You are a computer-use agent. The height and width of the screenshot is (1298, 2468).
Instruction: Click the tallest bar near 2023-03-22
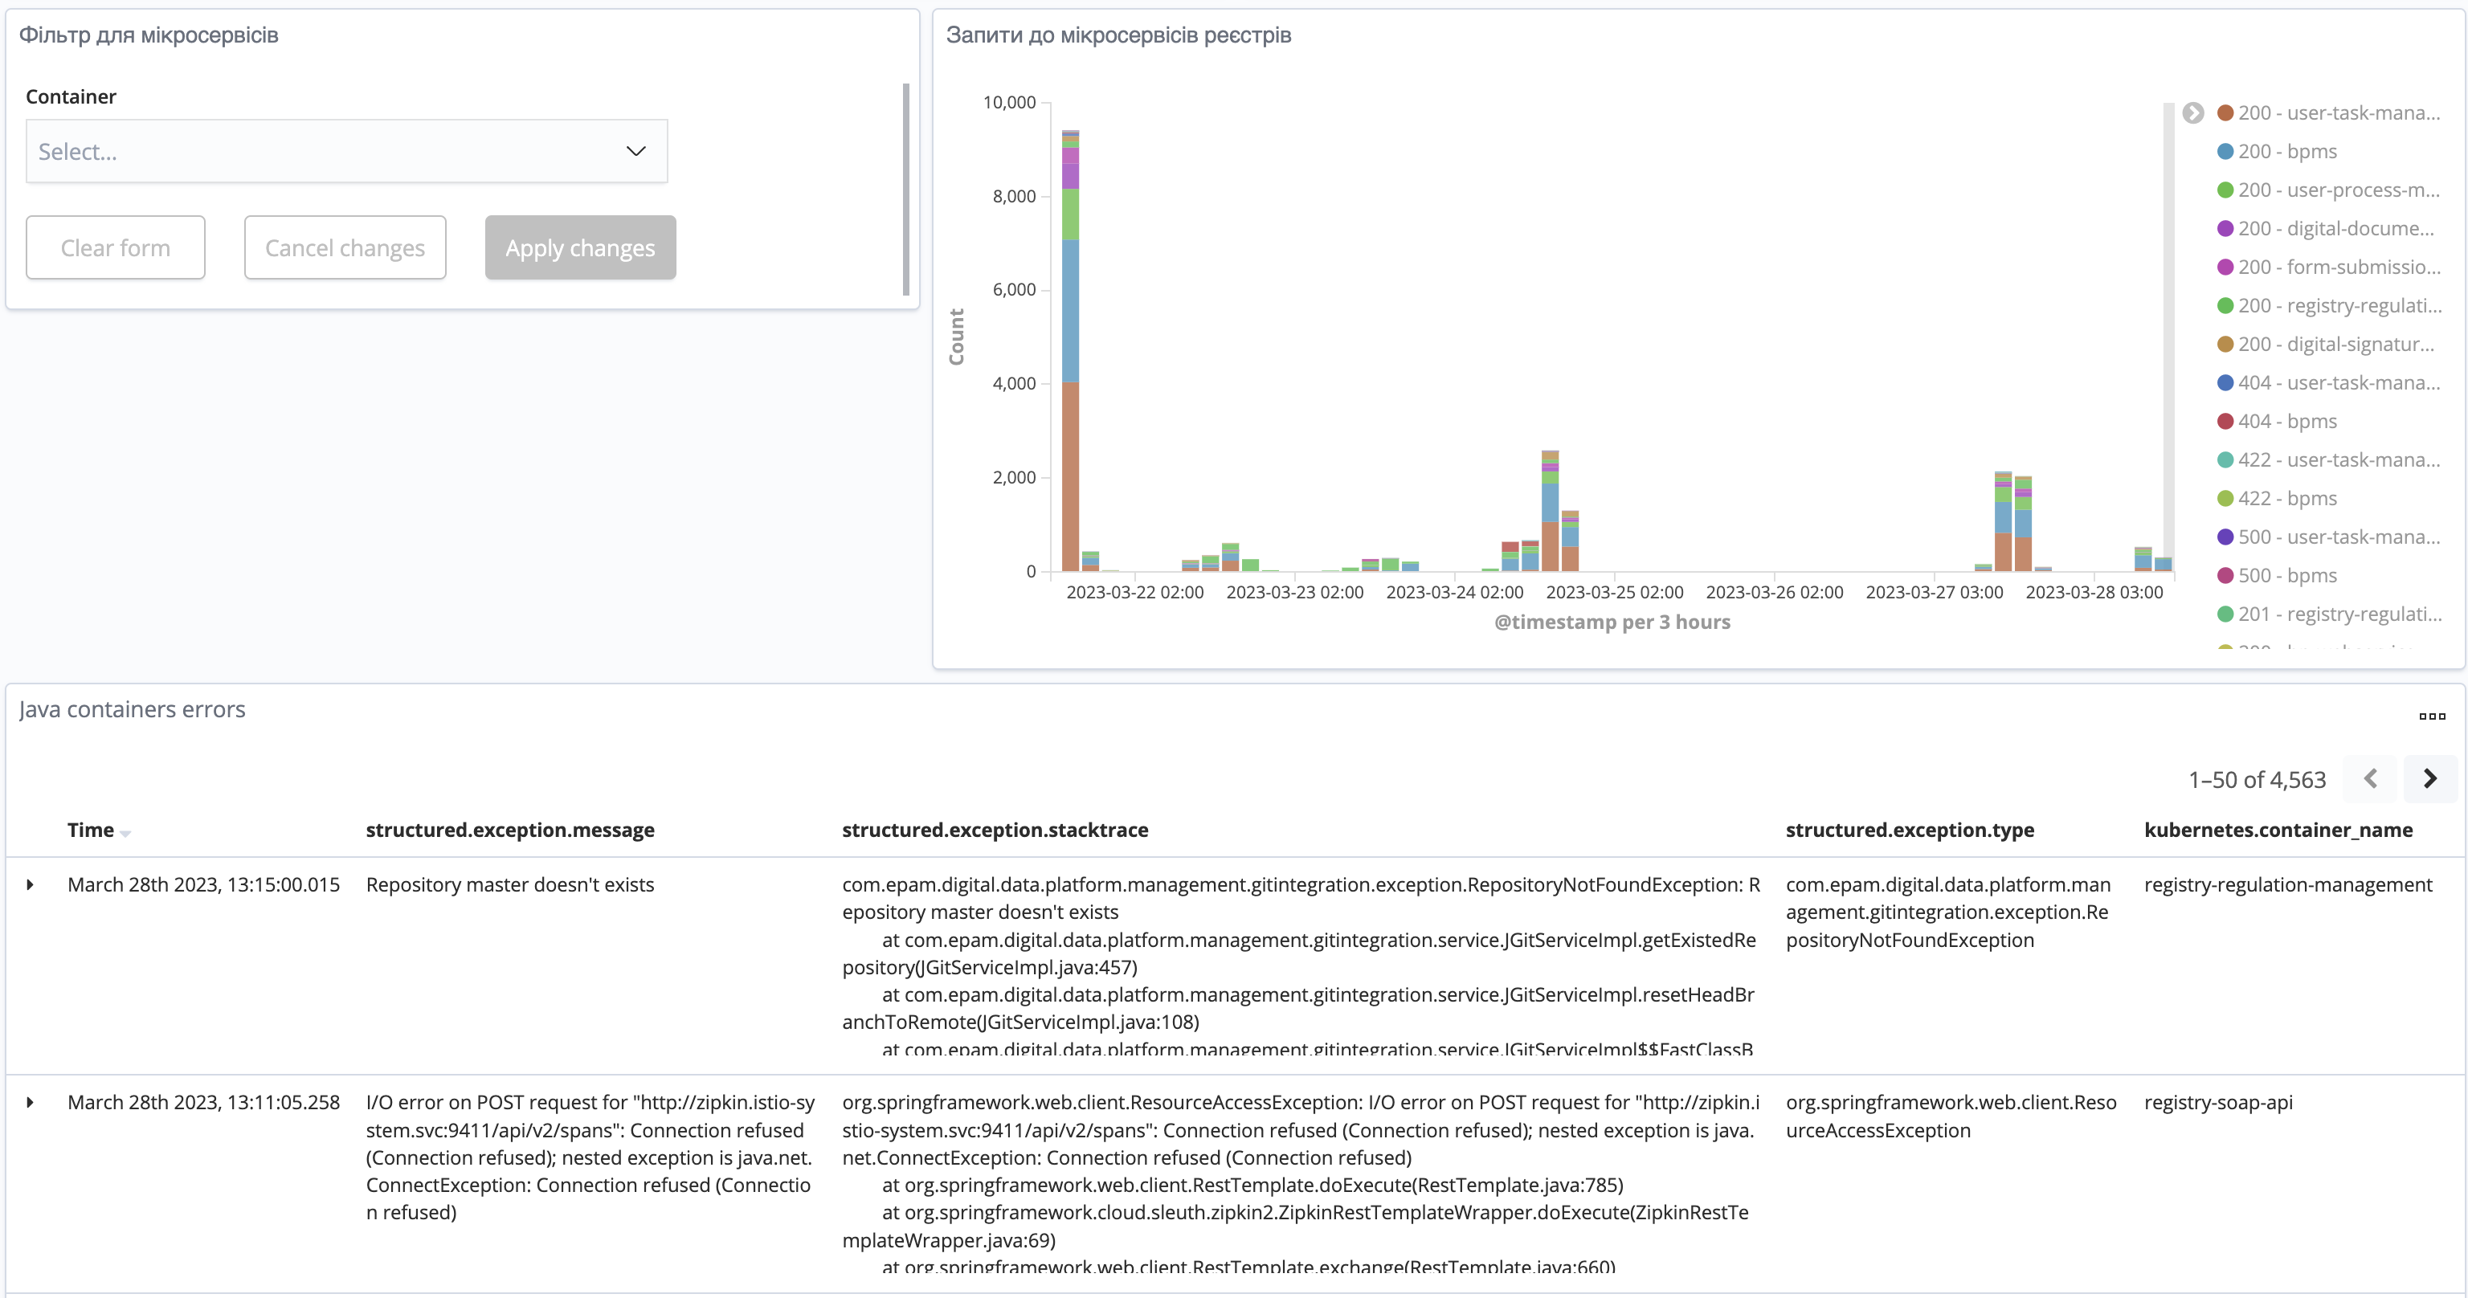(x=1070, y=350)
